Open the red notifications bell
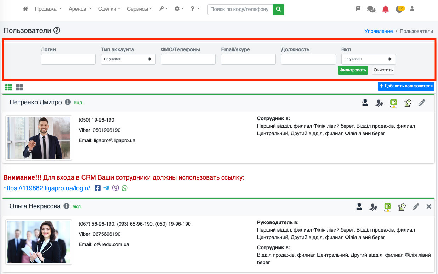The height and width of the screenshot is (274, 438). pyautogui.click(x=386, y=10)
